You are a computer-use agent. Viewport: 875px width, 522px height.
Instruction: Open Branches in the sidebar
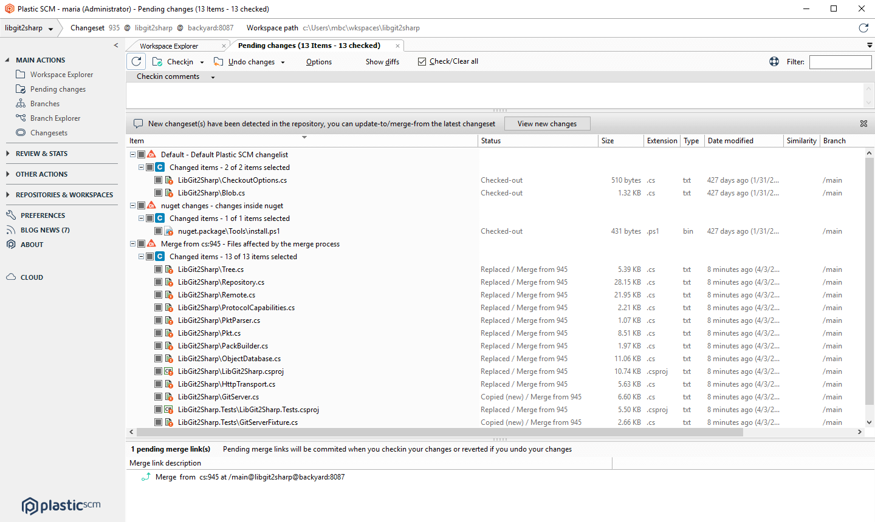coord(45,104)
